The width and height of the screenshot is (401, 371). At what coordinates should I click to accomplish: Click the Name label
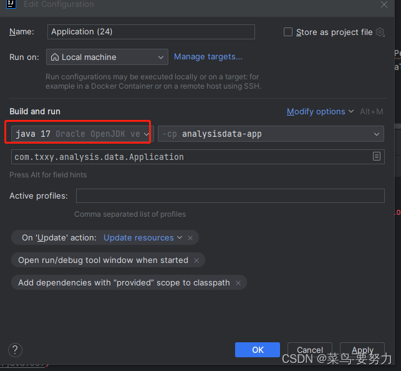(22, 32)
